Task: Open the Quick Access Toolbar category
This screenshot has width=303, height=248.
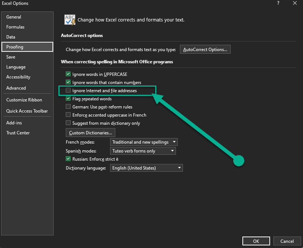Action: (27, 111)
